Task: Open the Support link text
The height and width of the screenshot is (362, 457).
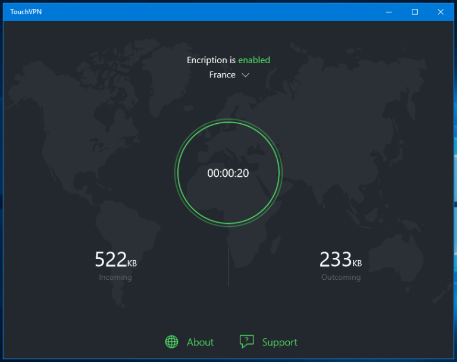Action: (x=280, y=342)
